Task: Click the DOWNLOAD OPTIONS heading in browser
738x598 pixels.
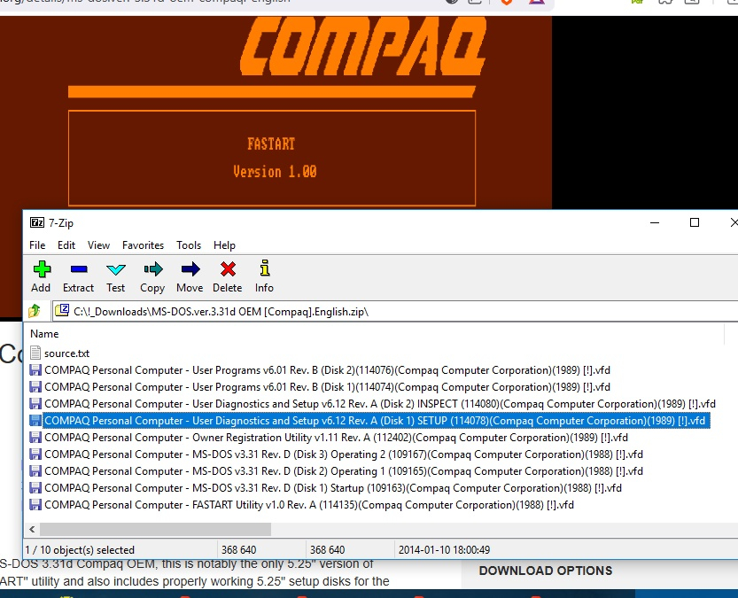Action: coord(546,571)
